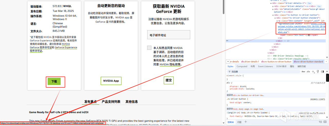329x126 pixels.
Task: Open the 问题 issues drawer tab
Action: (x=239, y=122)
